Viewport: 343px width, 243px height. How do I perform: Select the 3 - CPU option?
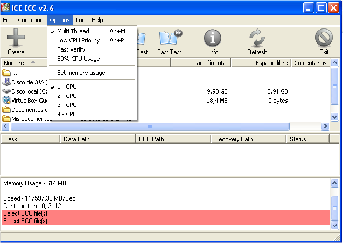click(x=92, y=105)
